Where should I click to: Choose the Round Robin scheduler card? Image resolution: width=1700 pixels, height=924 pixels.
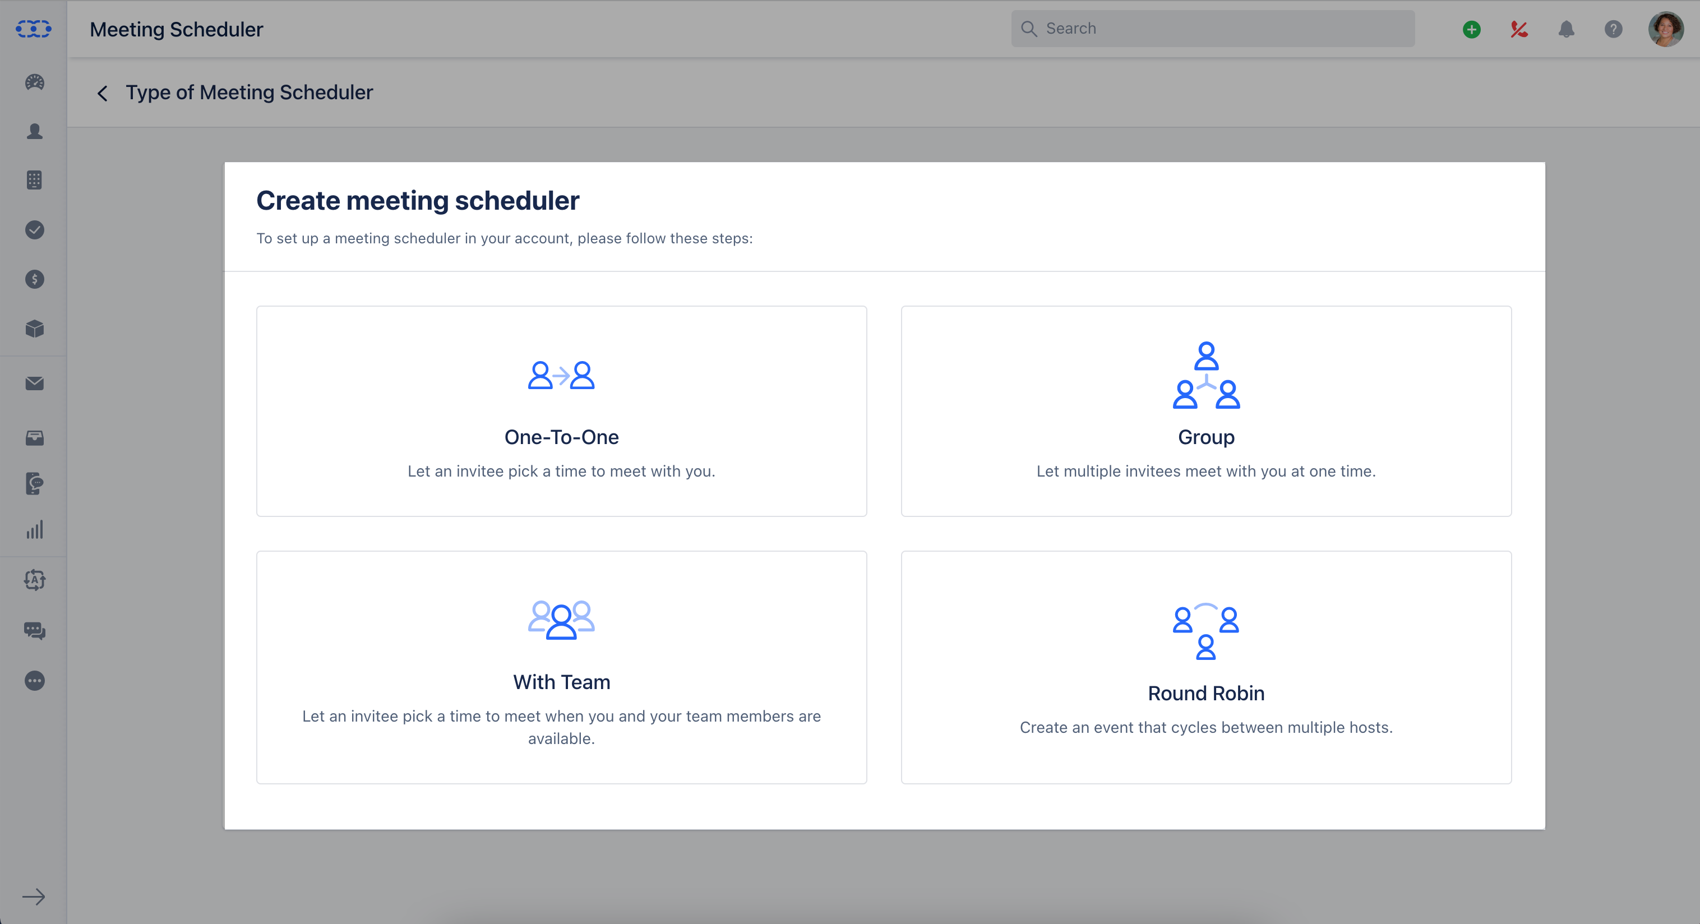[x=1205, y=667]
